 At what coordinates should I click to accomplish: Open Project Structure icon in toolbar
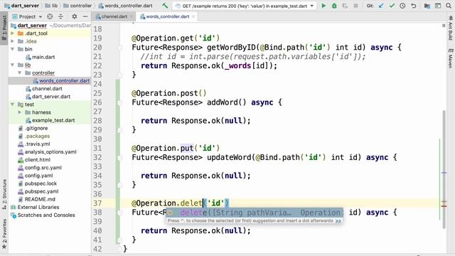coord(427,6)
